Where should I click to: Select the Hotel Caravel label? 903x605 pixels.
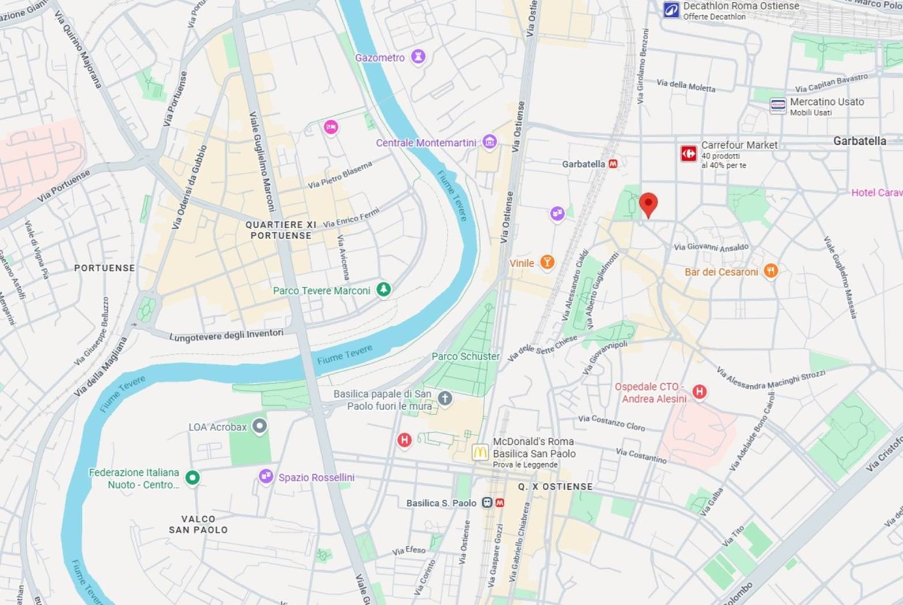pyautogui.click(x=877, y=192)
